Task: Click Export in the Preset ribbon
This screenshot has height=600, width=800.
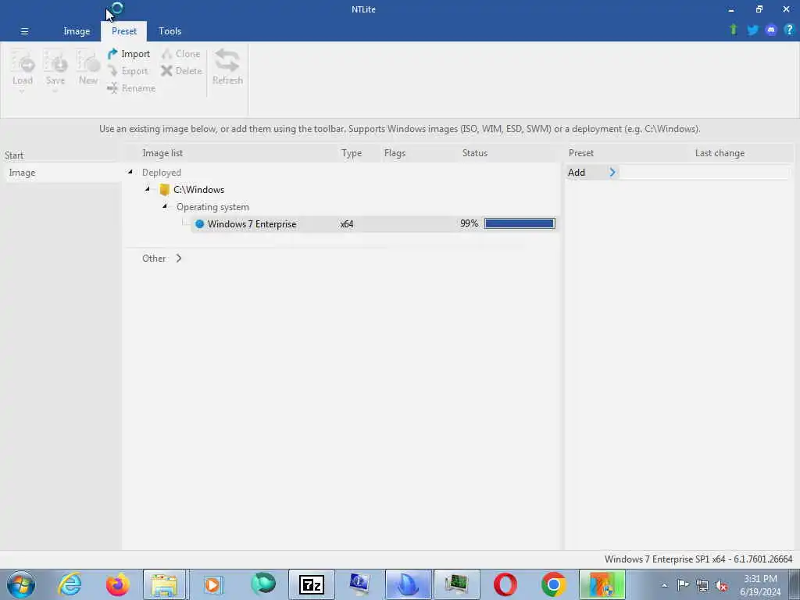Action: pos(128,71)
